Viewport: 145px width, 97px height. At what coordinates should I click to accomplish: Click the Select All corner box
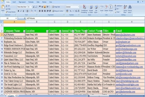pos(2,22)
